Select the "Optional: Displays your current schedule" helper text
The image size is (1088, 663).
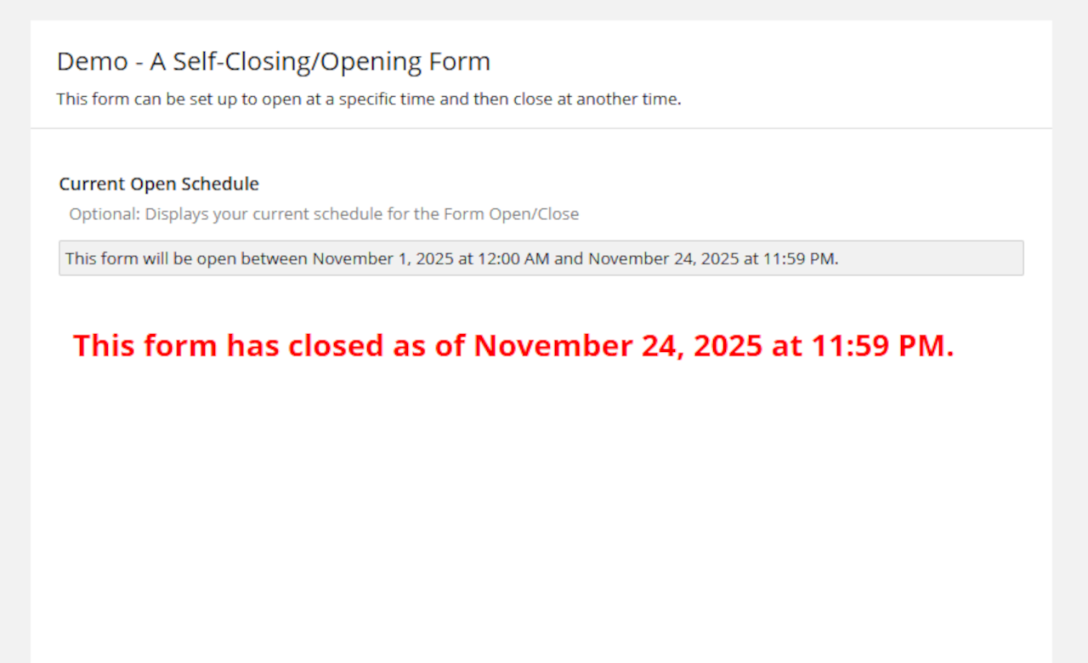point(324,213)
